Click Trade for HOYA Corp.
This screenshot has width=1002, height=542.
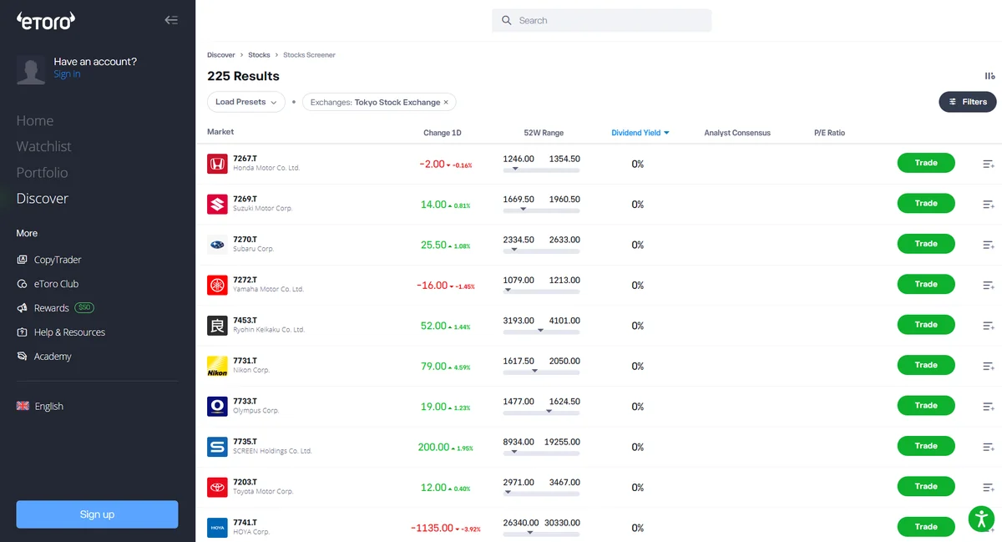[x=926, y=527]
